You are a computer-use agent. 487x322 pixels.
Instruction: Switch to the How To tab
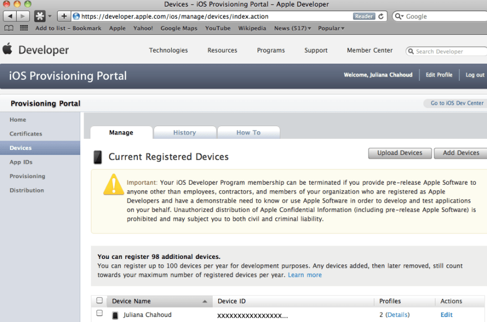248,133
